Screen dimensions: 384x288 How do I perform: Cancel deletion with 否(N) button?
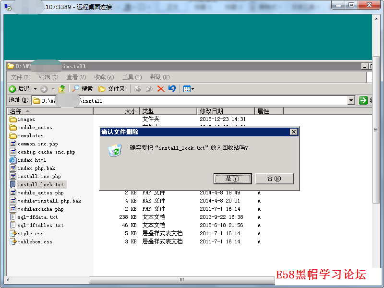[274, 179]
